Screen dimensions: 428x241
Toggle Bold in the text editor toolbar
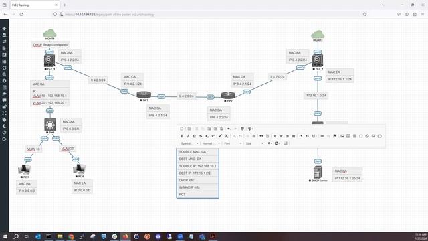(x=182, y=136)
